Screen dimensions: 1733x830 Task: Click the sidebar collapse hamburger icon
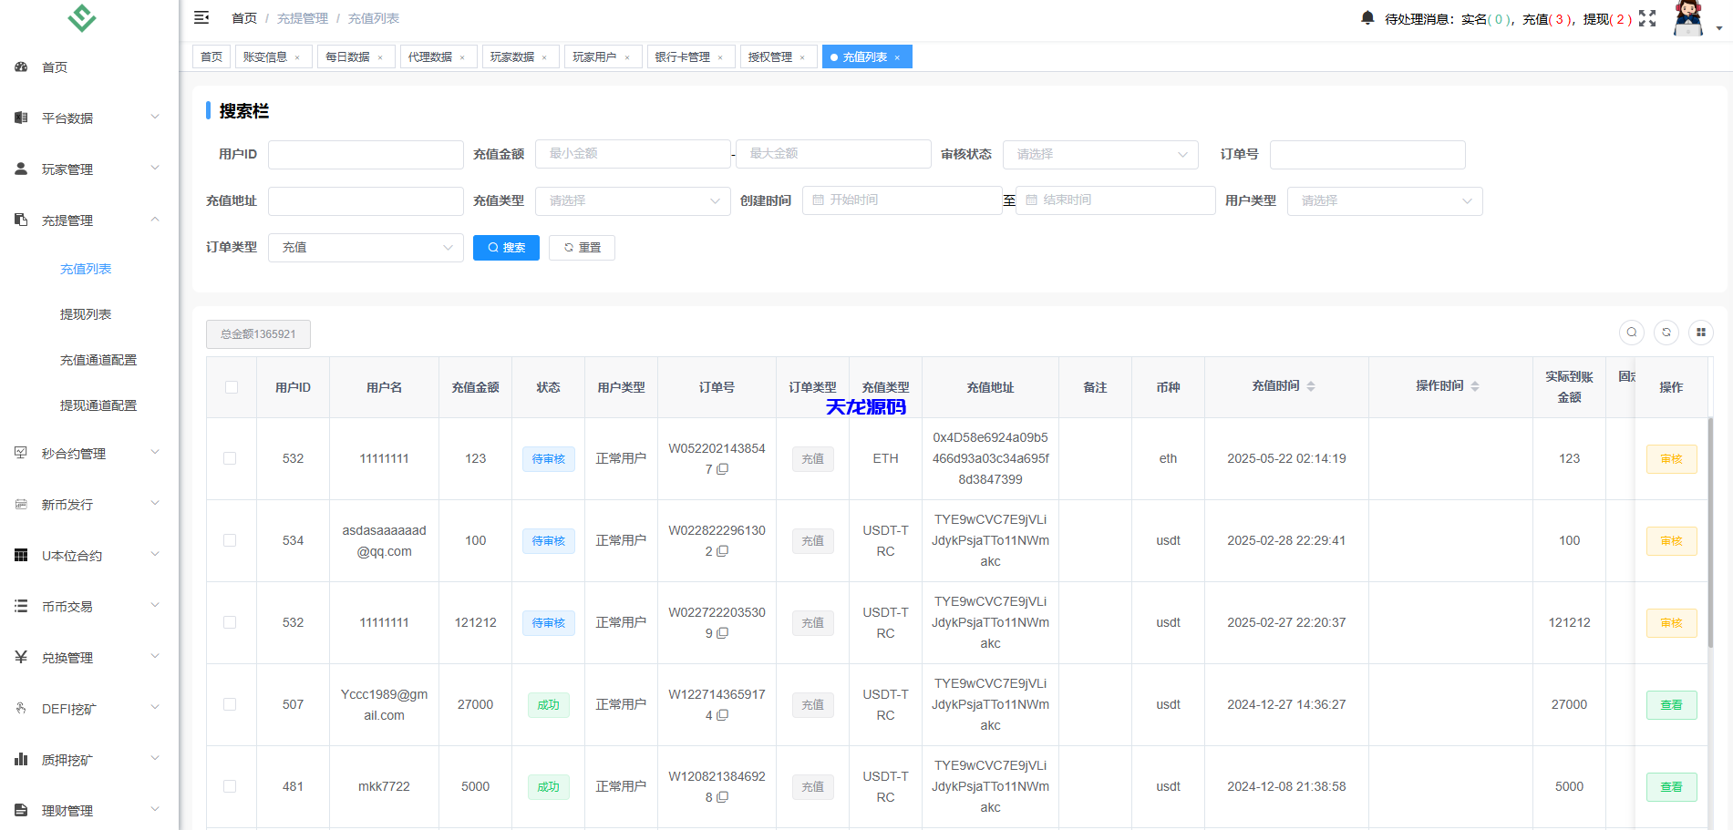(201, 16)
